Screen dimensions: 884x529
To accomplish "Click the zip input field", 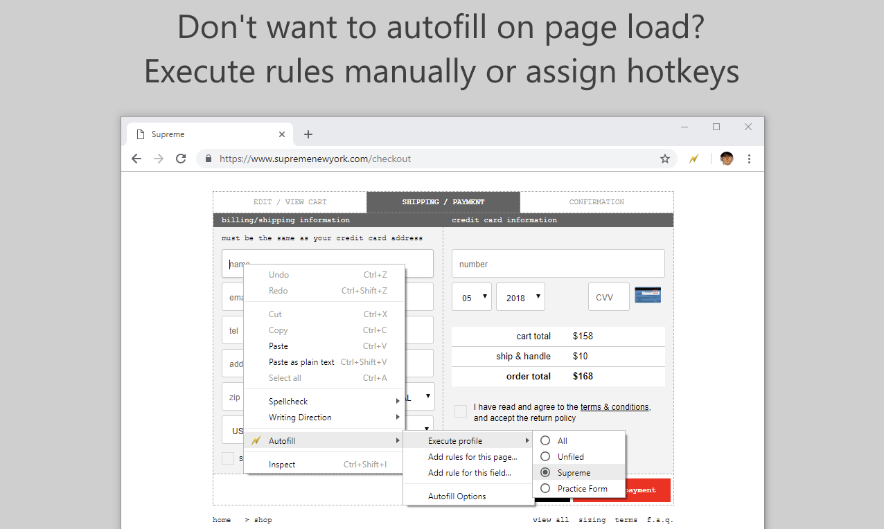I will (233, 397).
